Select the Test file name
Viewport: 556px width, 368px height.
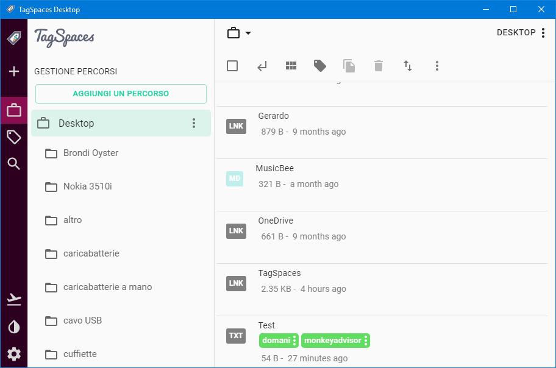click(x=266, y=325)
